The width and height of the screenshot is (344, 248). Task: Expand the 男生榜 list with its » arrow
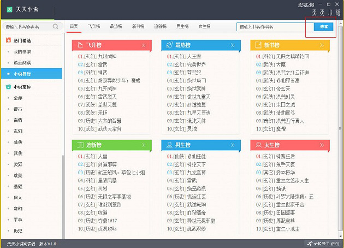(233, 145)
